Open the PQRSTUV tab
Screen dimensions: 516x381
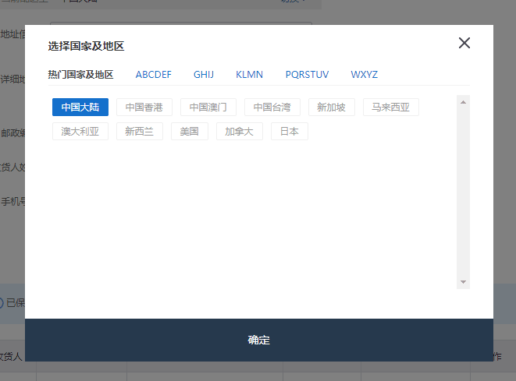click(307, 75)
